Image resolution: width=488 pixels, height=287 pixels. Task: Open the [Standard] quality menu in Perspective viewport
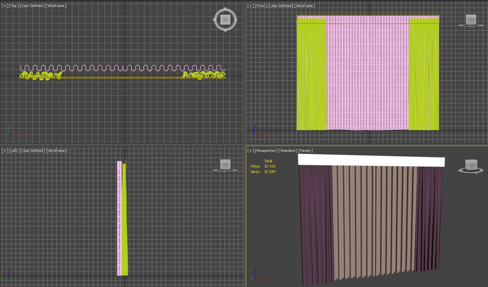pos(288,151)
